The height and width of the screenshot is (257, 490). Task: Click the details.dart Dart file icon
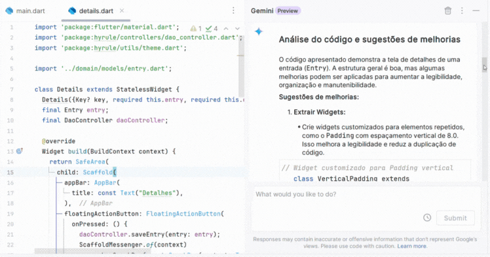(x=72, y=10)
